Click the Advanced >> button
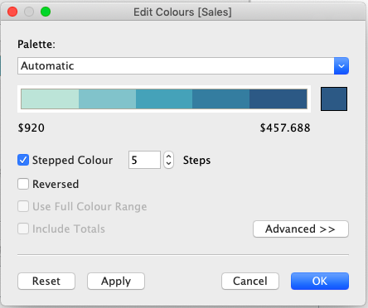The width and height of the screenshot is (368, 308). tap(301, 229)
